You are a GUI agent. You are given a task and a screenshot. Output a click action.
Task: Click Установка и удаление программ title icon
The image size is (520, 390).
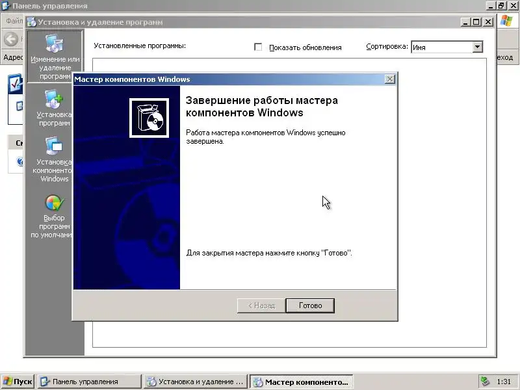click(x=31, y=22)
